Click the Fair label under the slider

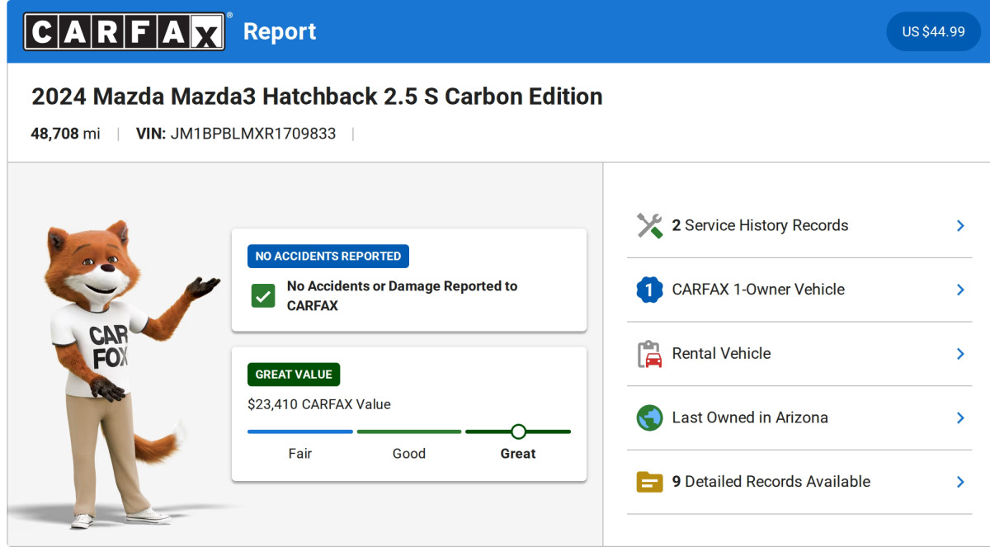point(300,454)
